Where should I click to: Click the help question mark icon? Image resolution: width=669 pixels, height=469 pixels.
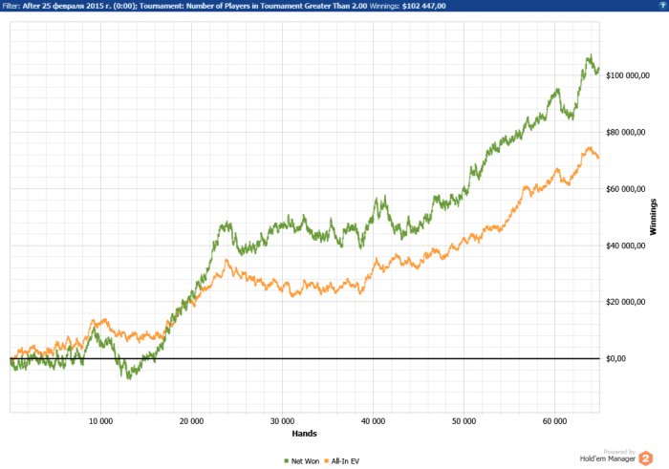pos(662,5)
